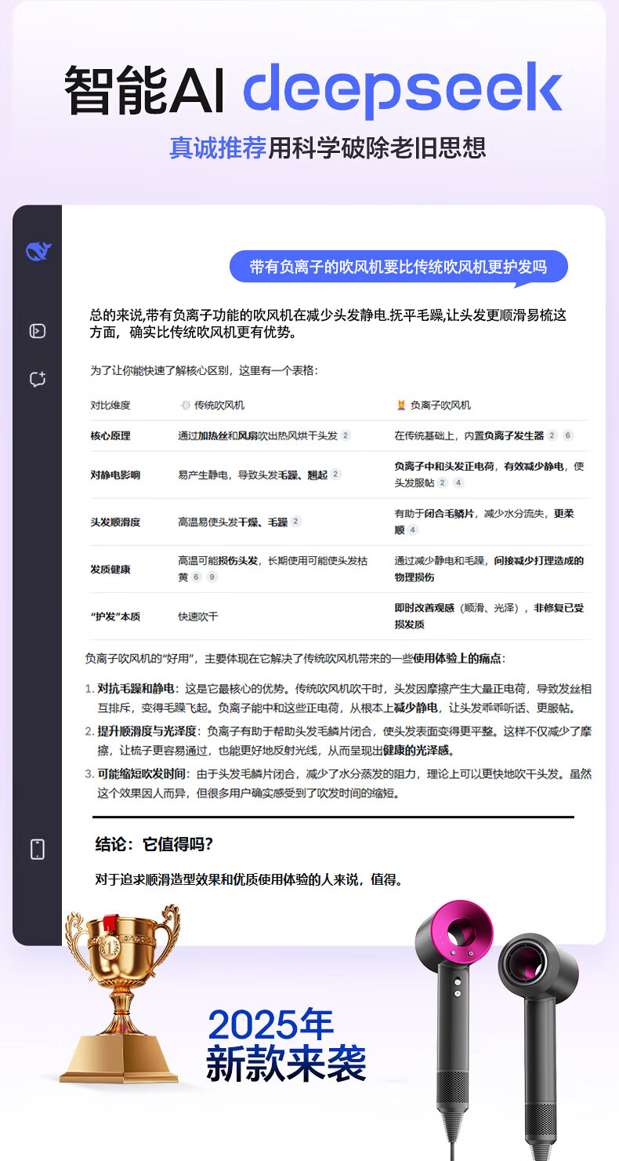The image size is (619, 1161).
Task: Open citation 6 after 枯黄
Action: [196, 577]
